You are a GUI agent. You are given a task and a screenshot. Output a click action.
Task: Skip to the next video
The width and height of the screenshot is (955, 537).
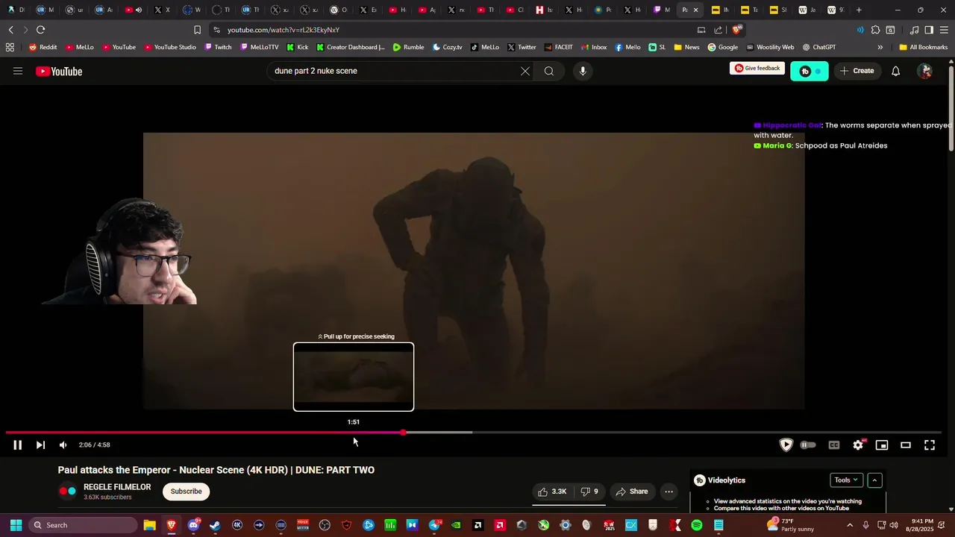pos(40,445)
